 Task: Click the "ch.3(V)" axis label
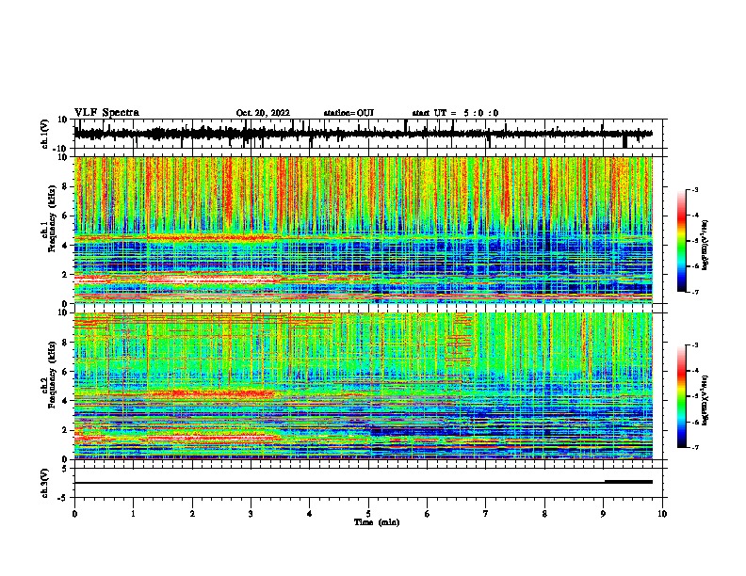point(44,483)
